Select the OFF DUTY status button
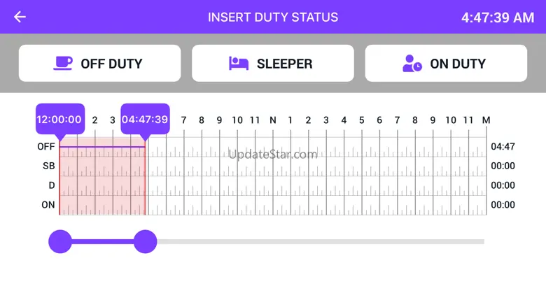Image resolution: width=546 pixels, height=307 pixels. pos(99,64)
